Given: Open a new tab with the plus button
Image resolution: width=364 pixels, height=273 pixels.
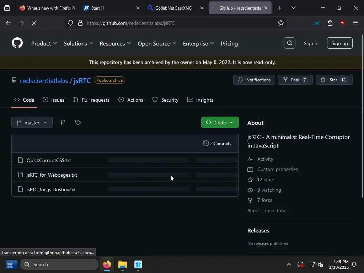Looking at the screenshot, I should tap(279, 8).
